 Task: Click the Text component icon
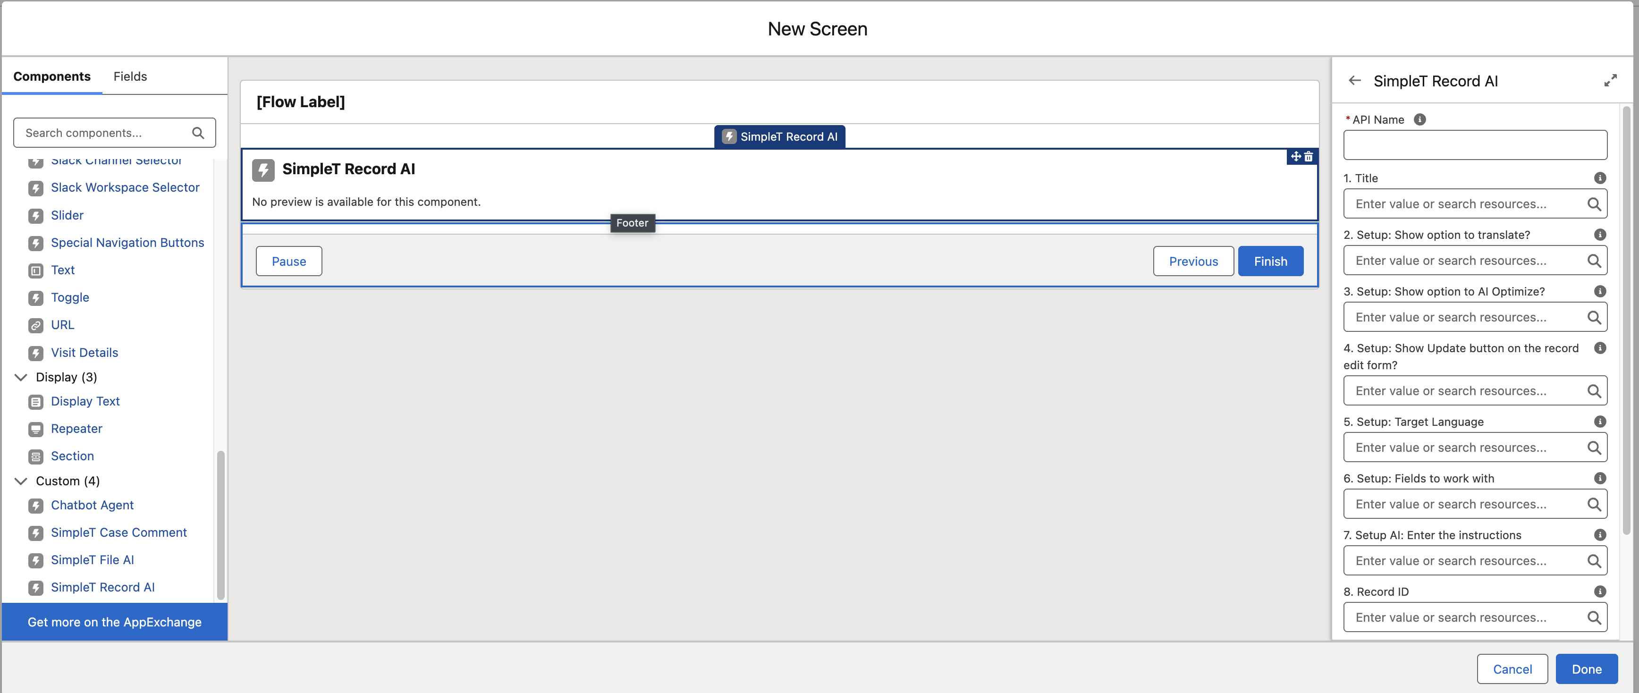point(35,270)
